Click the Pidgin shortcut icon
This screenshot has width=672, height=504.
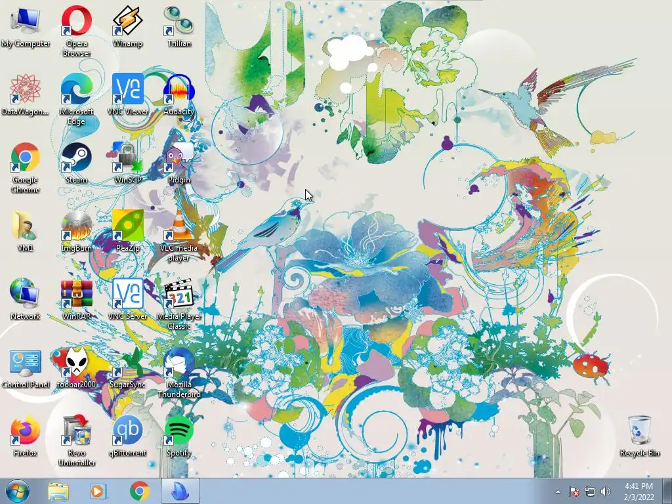click(x=178, y=163)
